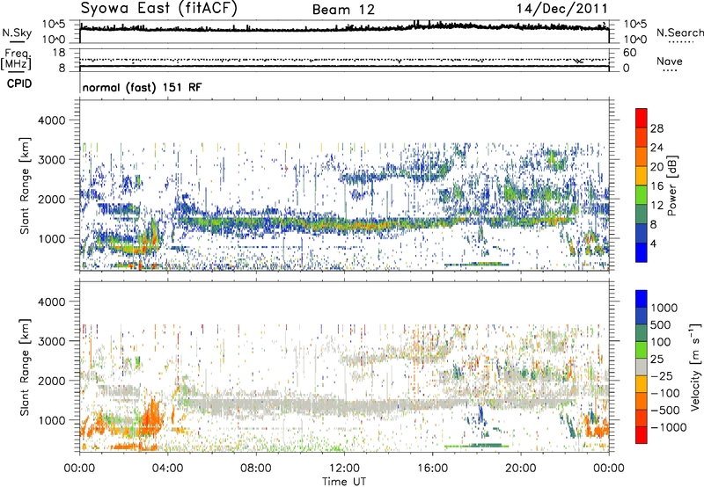The height and width of the screenshot is (487, 704).
Task: Click 'normal (fast) 151 RF' text
Action: tap(142, 87)
